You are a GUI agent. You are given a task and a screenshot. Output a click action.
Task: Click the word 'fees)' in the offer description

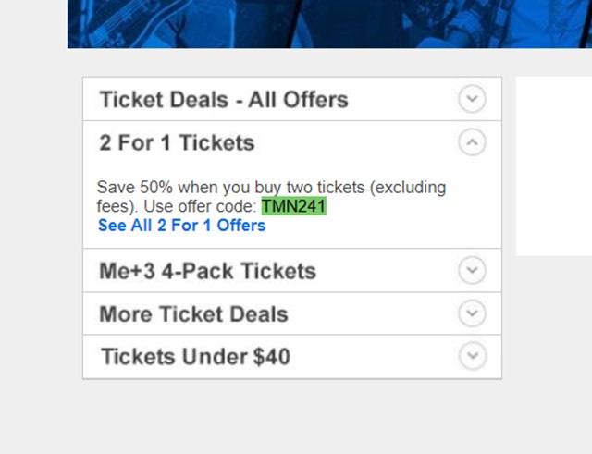tap(117, 206)
